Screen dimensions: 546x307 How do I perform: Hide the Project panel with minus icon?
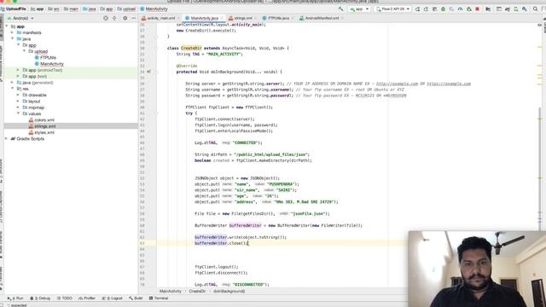point(134,18)
